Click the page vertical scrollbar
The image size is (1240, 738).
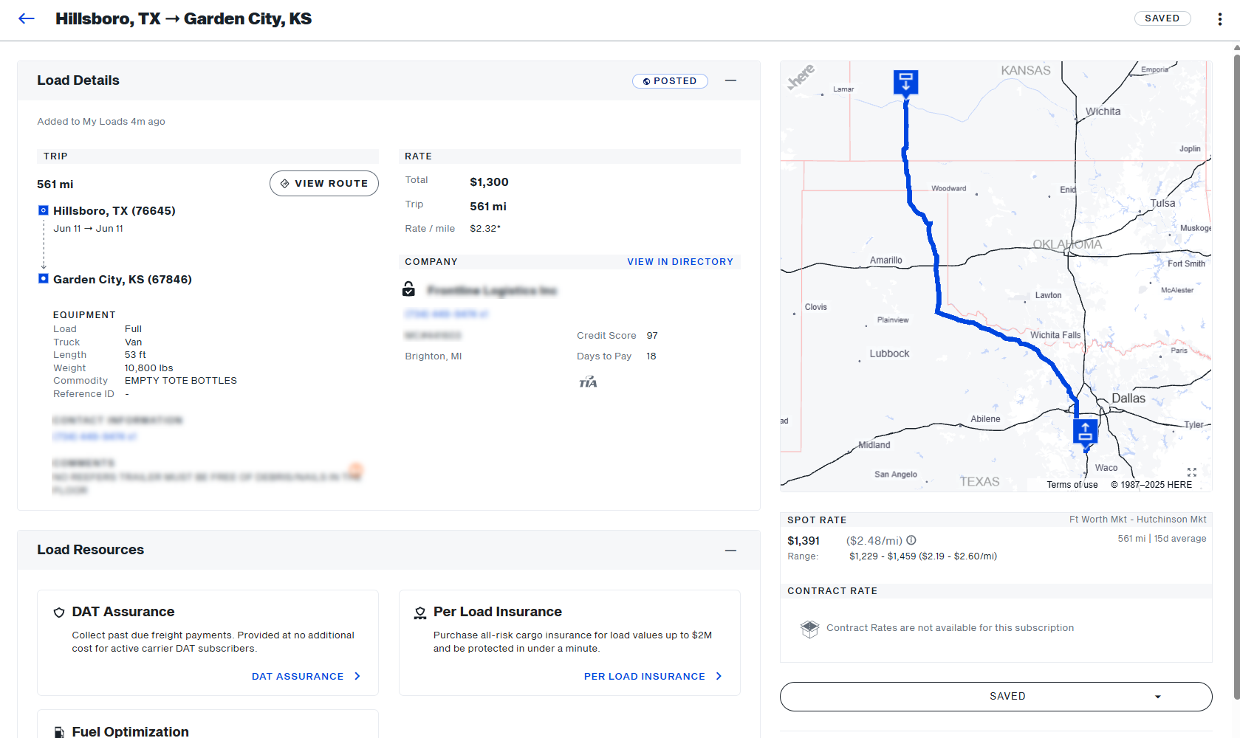coord(1236,369)
